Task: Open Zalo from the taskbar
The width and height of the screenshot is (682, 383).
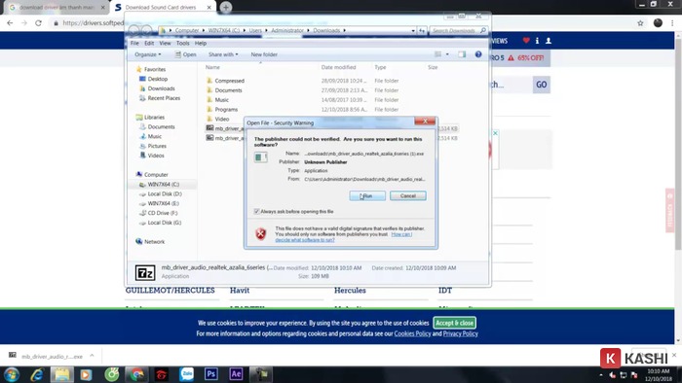Action: (x=187, y=374)
